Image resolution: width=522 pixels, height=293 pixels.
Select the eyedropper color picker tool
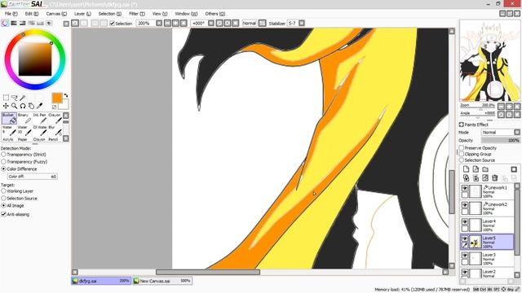(40, 106)
